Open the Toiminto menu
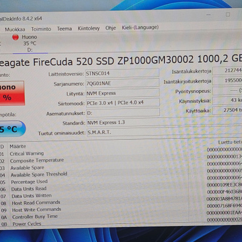Viewport: 242px width, 242px height. coord(41,29)
